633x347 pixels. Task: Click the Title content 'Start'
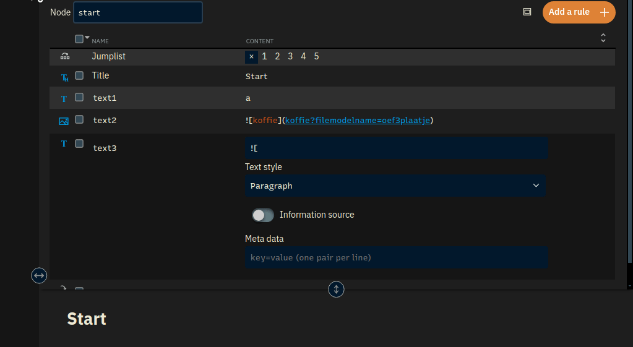pyautogui.click(x=256, y=76)
